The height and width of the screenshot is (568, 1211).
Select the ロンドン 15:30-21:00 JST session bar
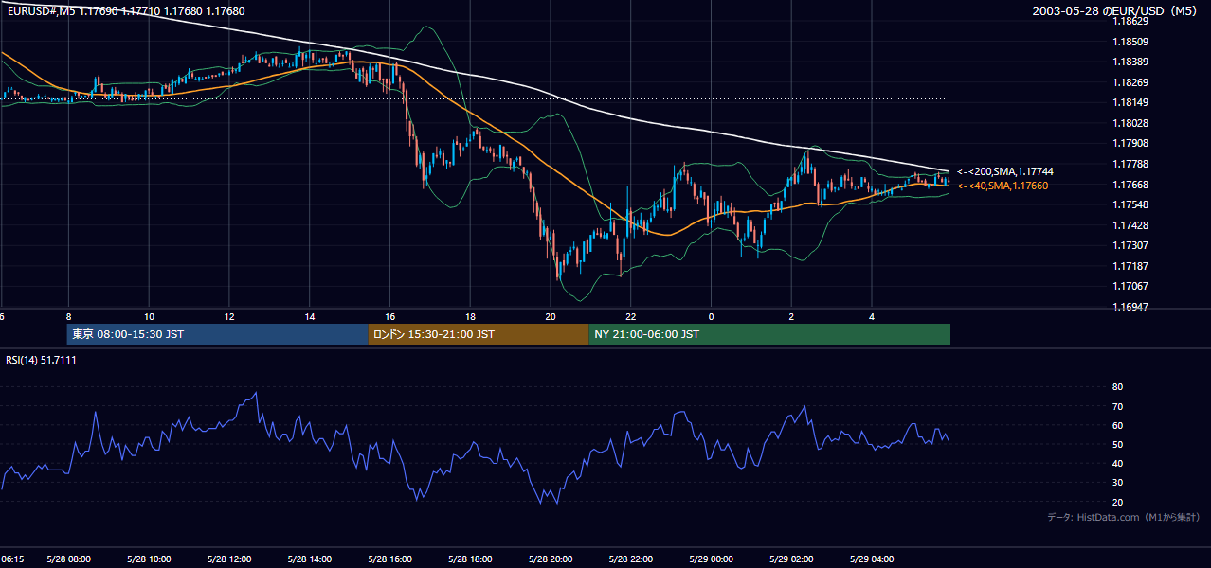[479, 334]
